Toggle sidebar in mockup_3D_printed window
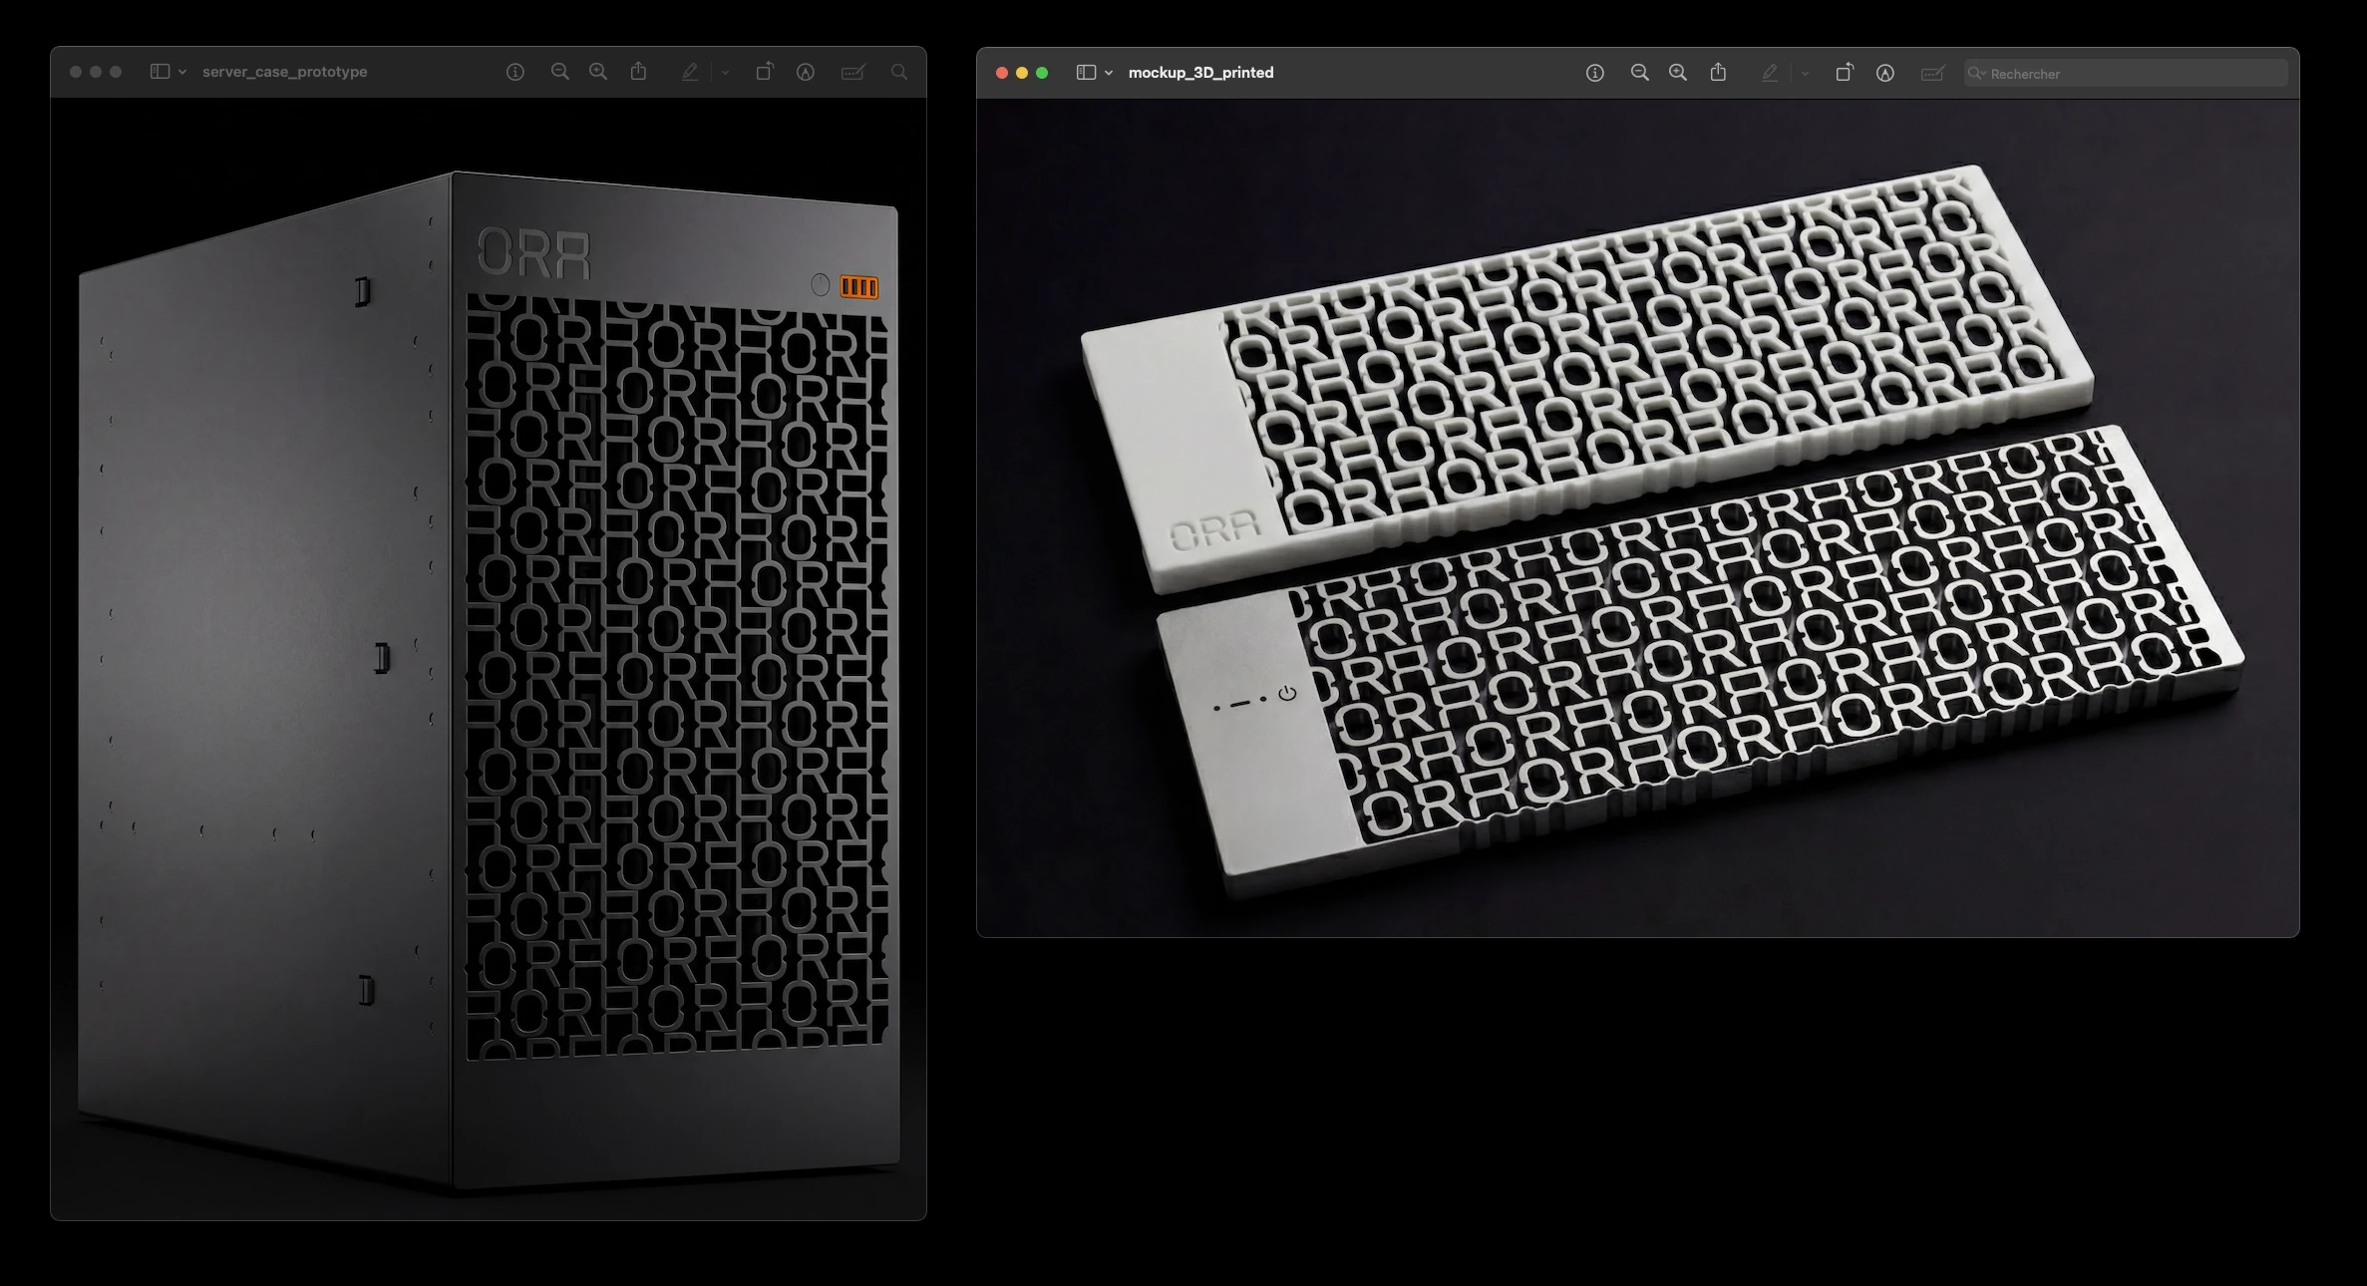Viewport: 2367px width, 1286px height. coord(1086,73)
